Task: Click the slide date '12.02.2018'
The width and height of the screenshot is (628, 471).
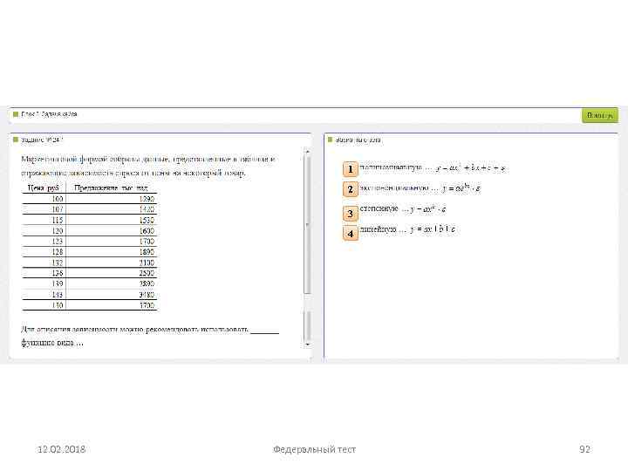Action: pyautogui.click(x=61, y=449)
